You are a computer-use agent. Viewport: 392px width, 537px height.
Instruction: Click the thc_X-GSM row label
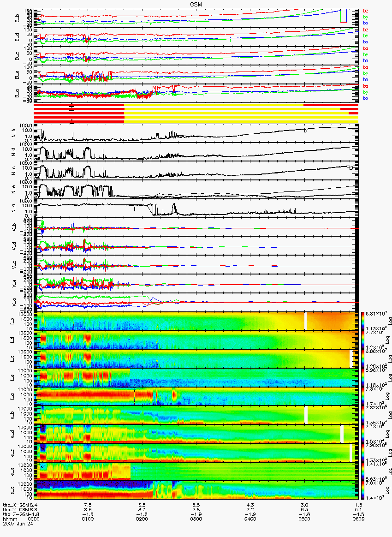(16, 505)
